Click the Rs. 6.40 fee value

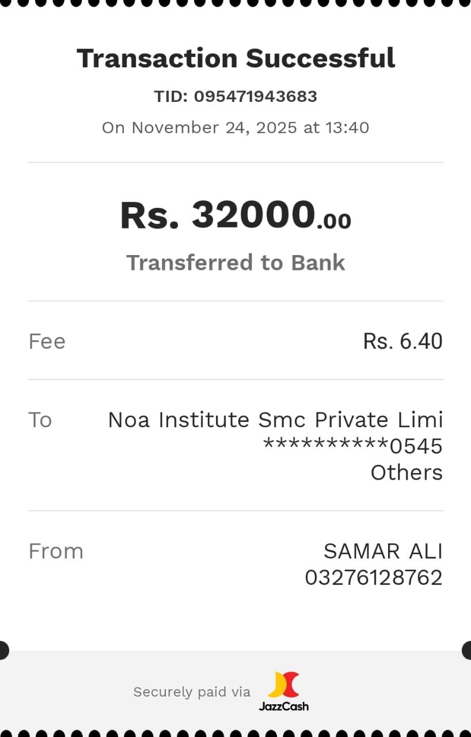[402, 341]
